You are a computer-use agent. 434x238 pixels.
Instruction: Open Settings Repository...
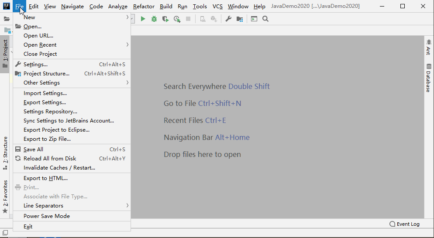(72, 112)
